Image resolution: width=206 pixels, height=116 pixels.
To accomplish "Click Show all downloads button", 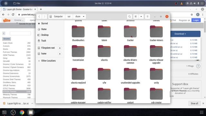I will click(194, 103).
